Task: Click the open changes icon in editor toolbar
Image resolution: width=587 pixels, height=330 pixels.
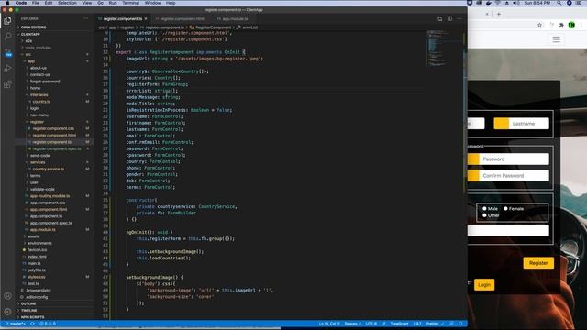Action: (x=440, y=18)
